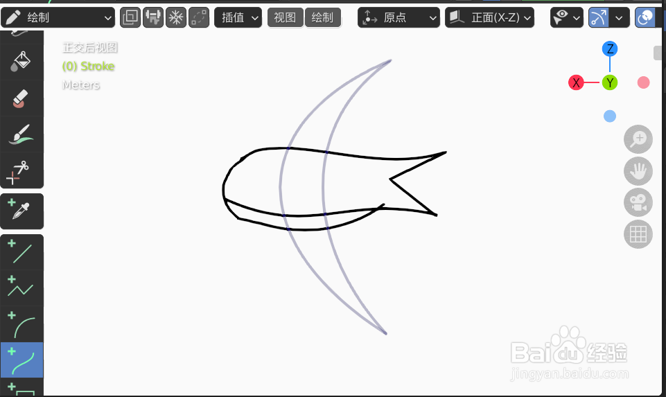Click the '(0) Stroke' label in the viewport
The height and width of the screenshot is (397, 666).
88,67
